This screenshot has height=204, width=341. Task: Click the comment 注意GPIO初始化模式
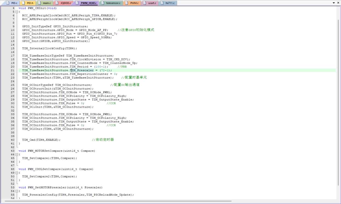point(136,30)
